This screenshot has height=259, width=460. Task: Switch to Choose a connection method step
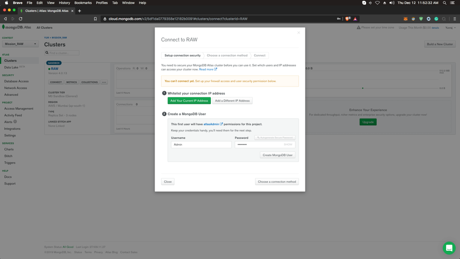227,55
